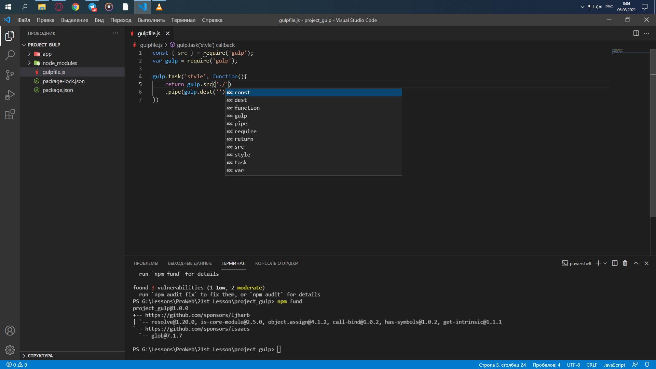Open the Extensions view

pos(10,114)
